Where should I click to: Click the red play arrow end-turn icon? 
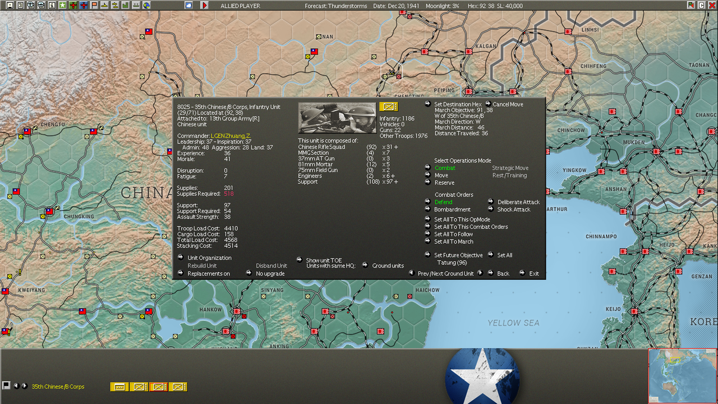204,5
